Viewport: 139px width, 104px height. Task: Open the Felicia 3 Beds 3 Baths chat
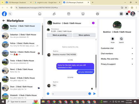click(21, 45)
